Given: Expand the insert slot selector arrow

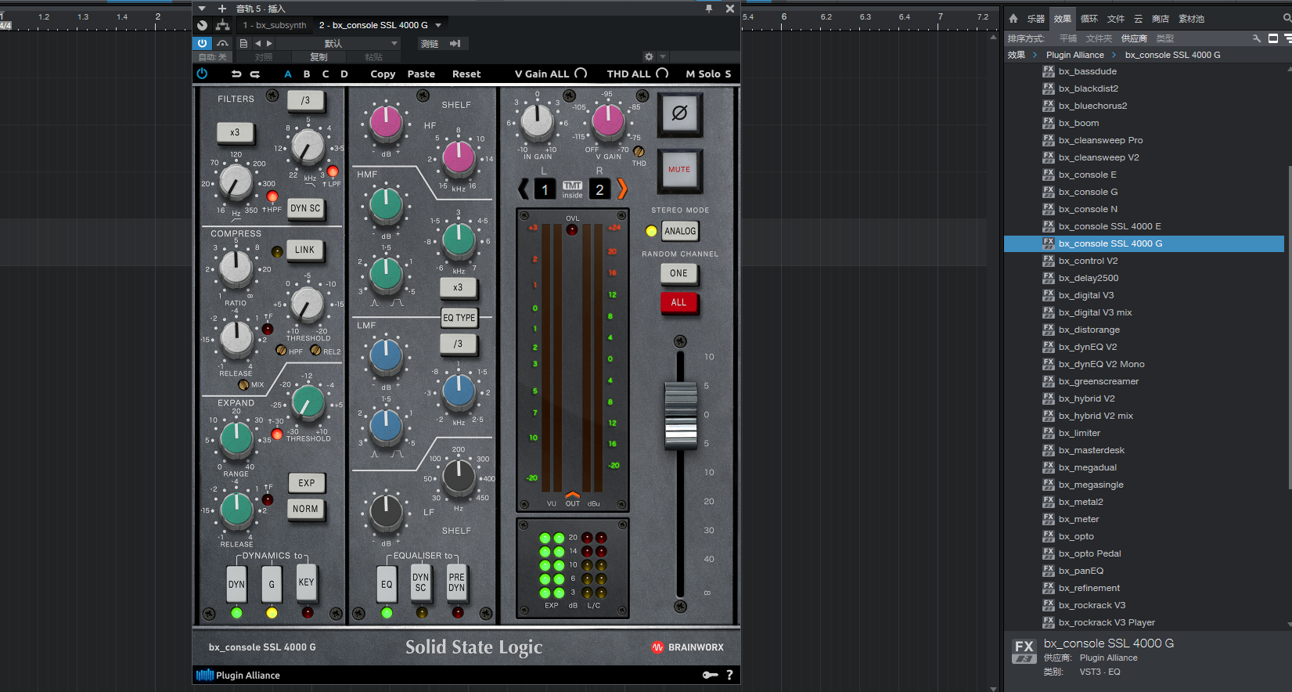Looking at the screenshot, I should tap(438, 25).
